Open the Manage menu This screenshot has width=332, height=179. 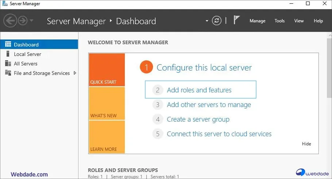257,21
